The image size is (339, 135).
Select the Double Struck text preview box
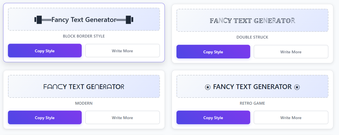pyautogui.click(x=252, y=20)
